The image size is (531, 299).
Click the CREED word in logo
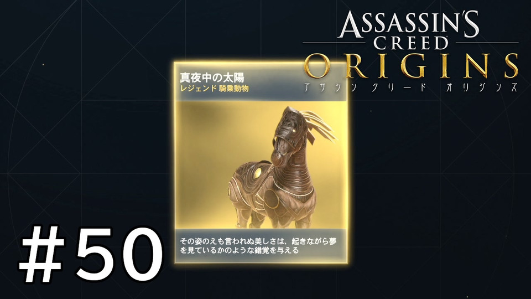point(410,43)
